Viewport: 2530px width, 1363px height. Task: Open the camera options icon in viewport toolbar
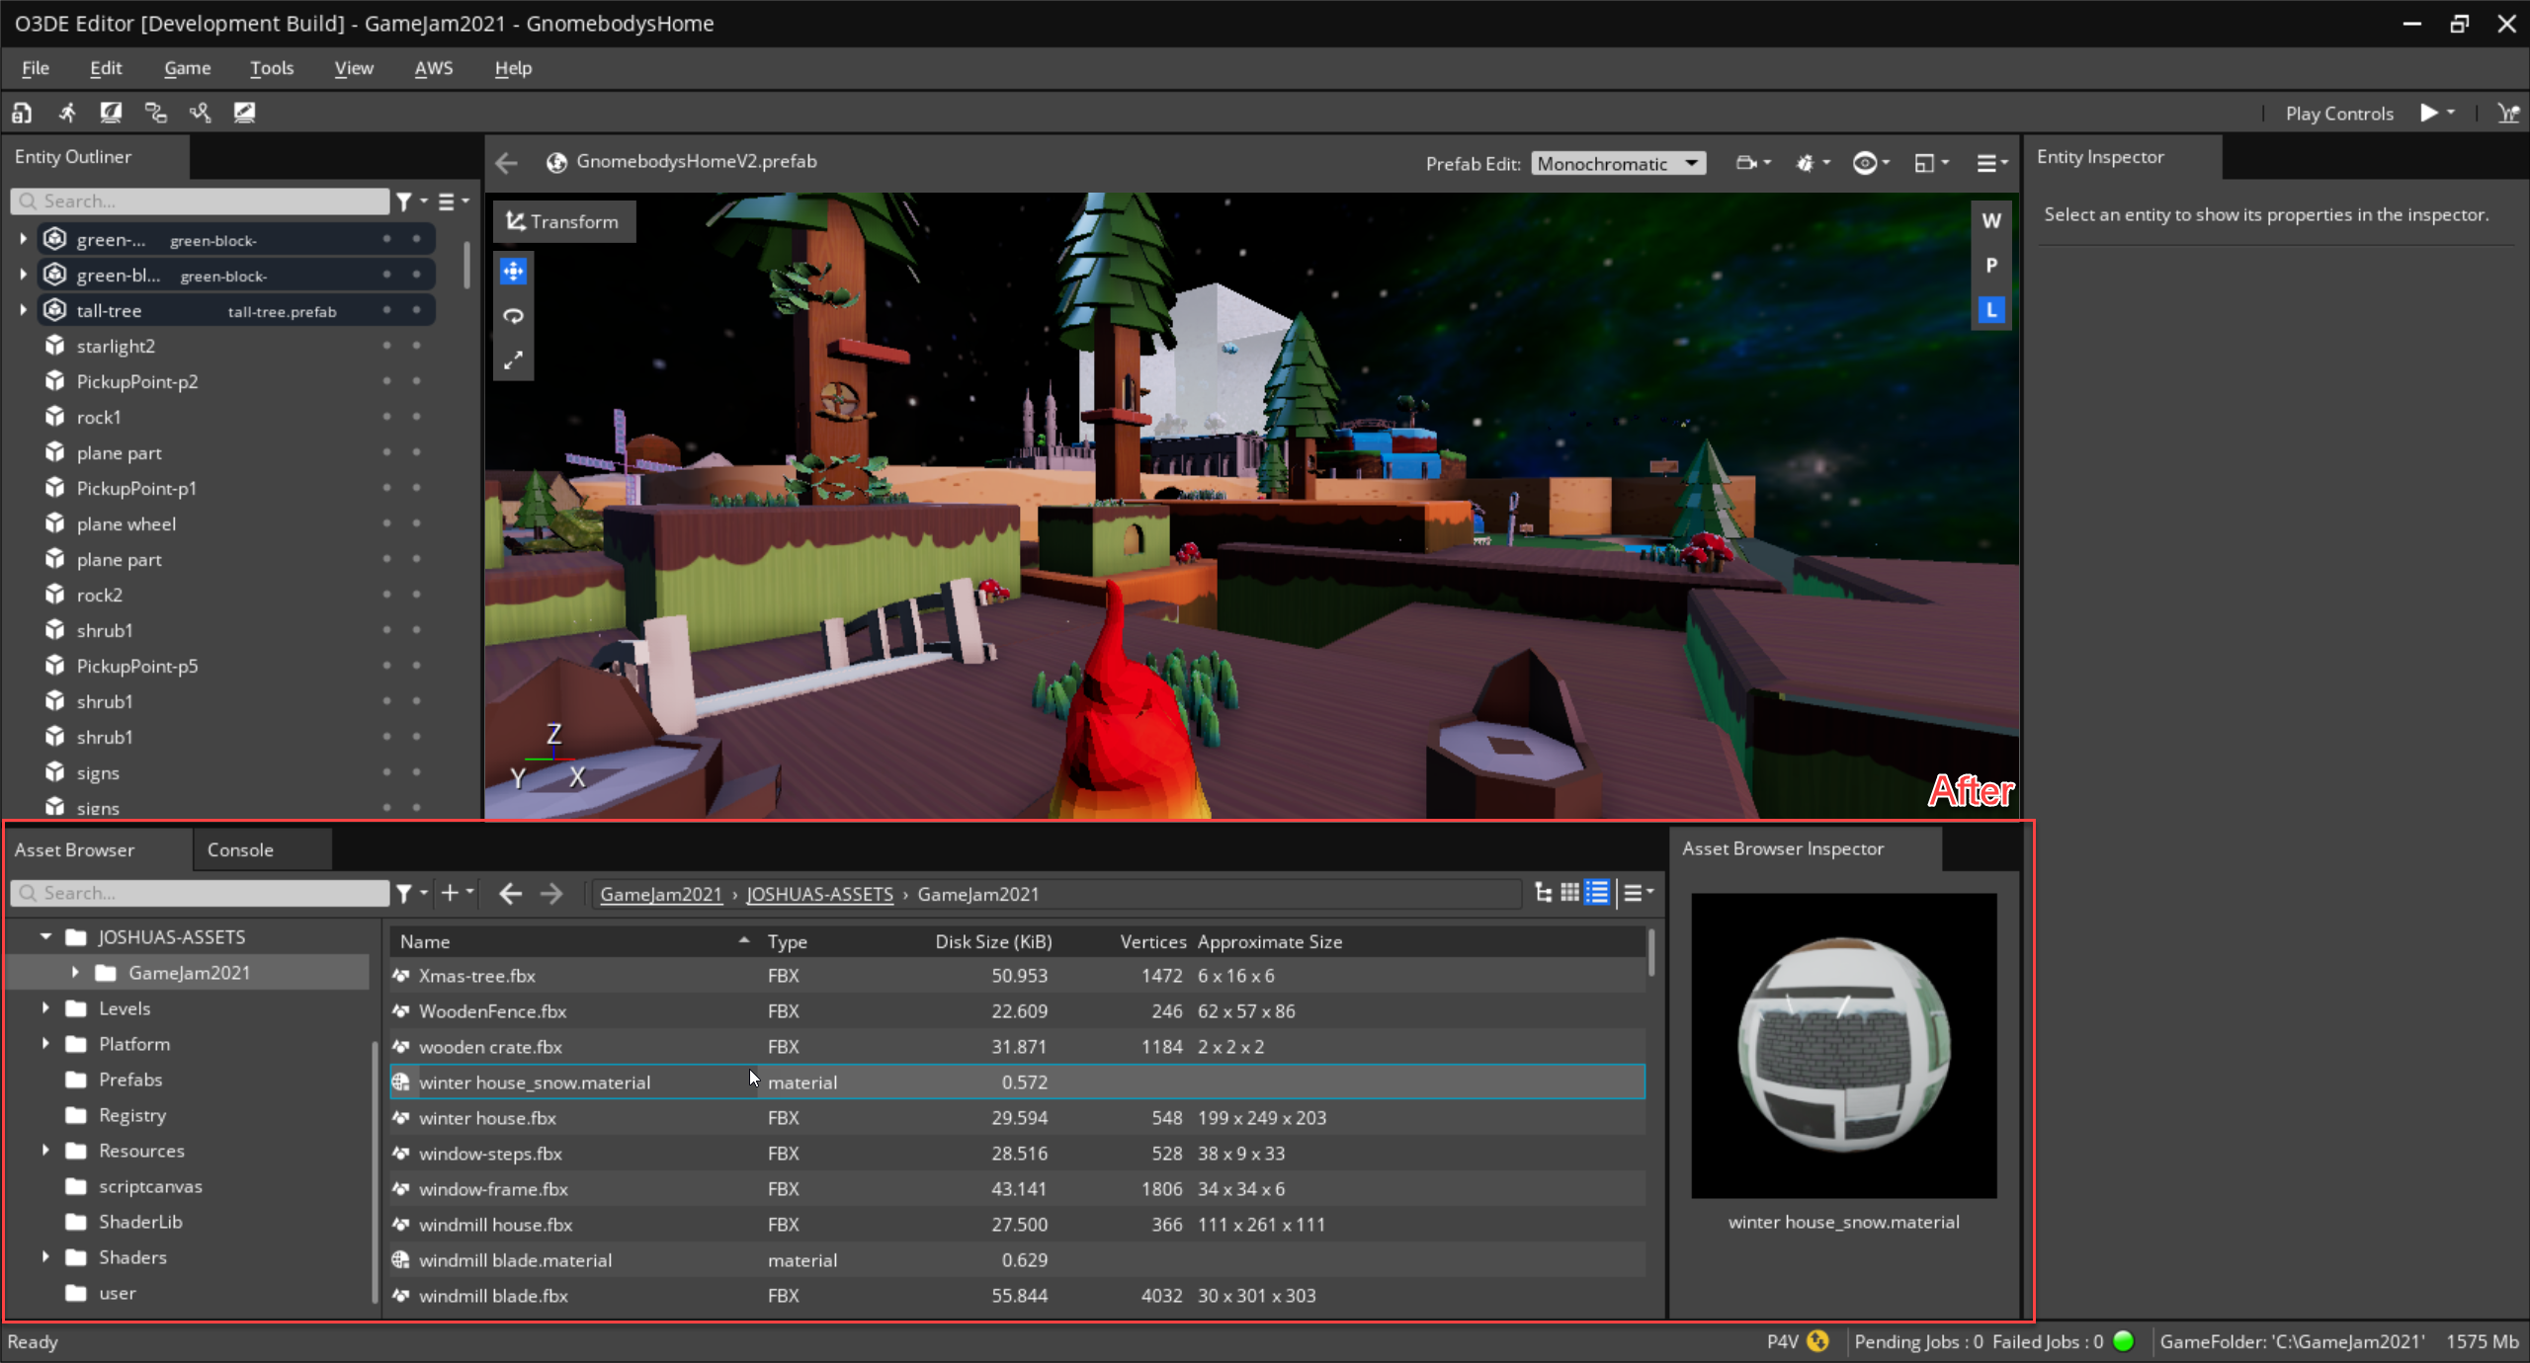(1746, 163)
